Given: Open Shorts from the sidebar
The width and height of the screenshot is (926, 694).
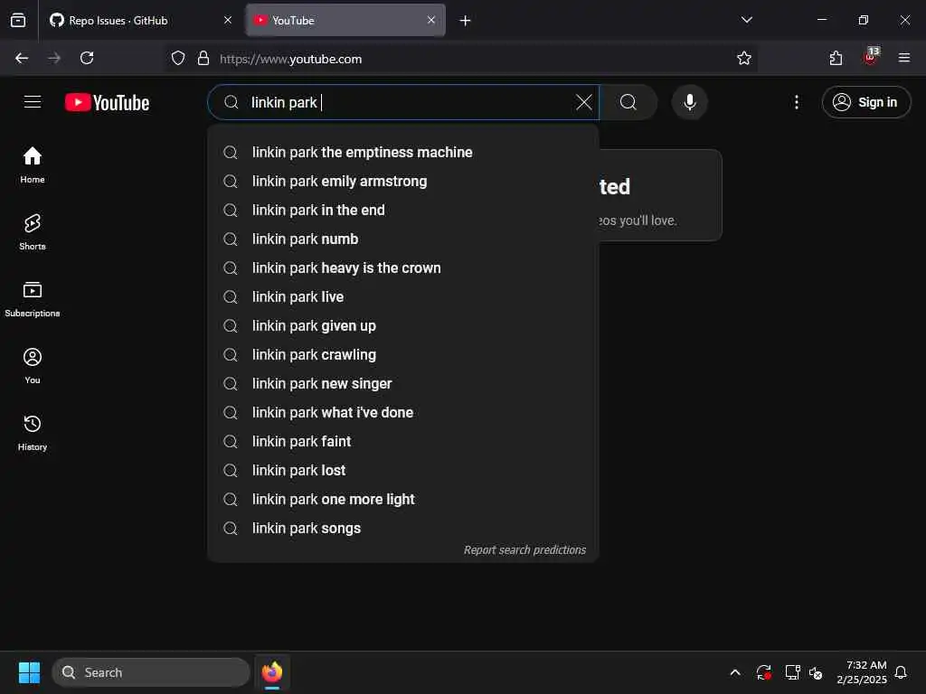Looking at the screenshot, I should [33, 232].
